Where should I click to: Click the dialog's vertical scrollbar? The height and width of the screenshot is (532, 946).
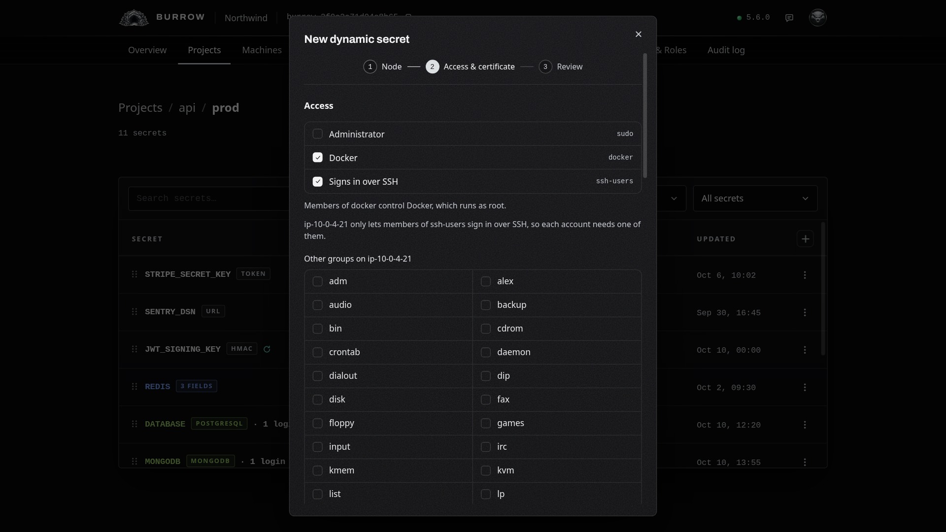[x=644, y=116]
